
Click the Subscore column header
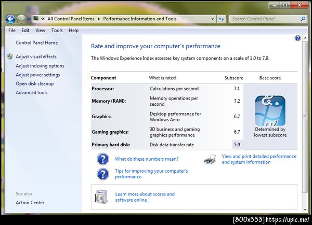234,78
